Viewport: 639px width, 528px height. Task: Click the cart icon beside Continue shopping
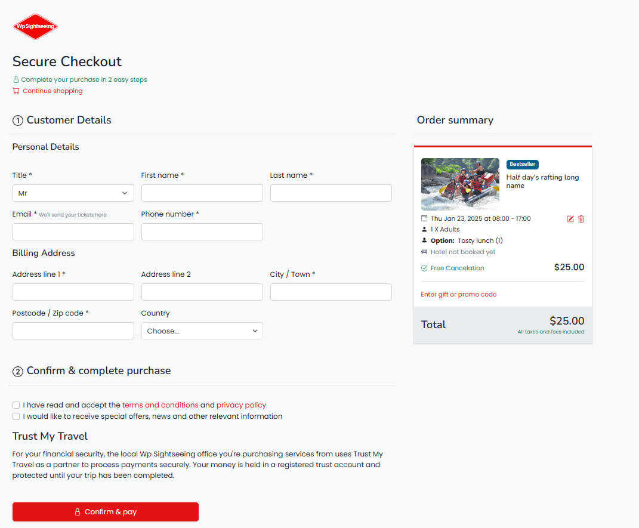click(16, 91)
